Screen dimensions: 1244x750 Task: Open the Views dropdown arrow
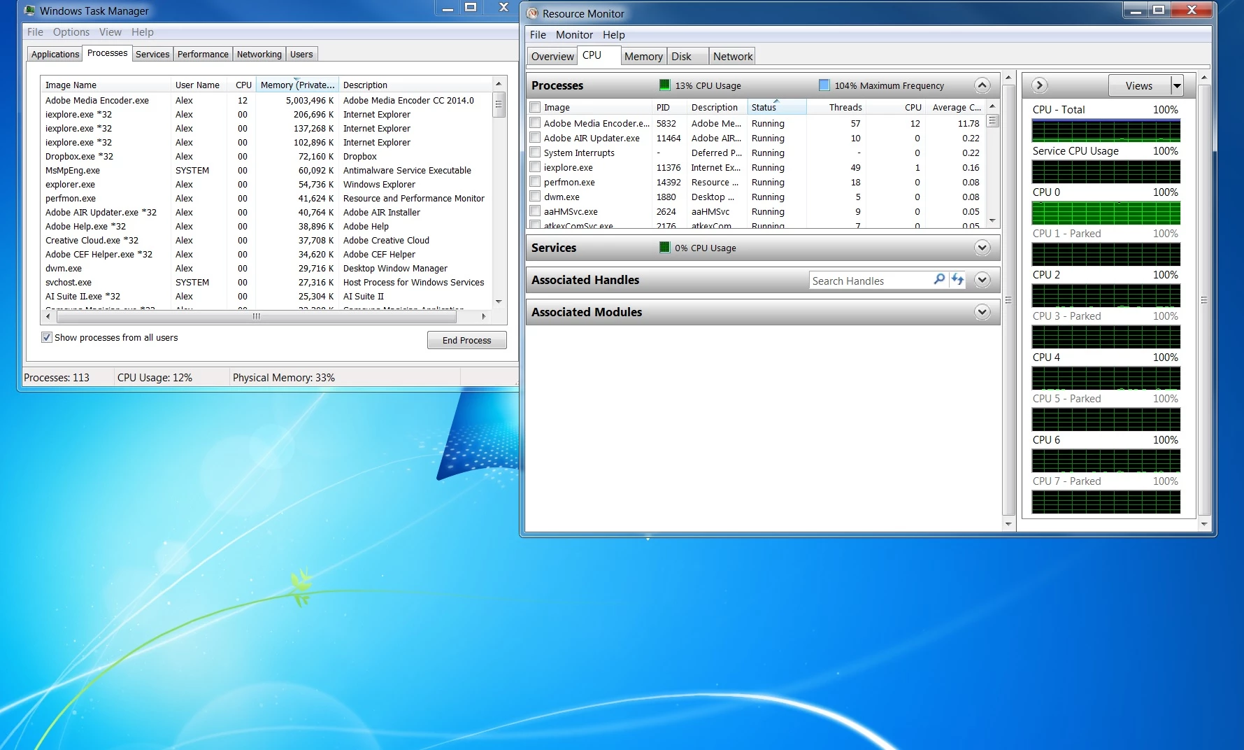pos(1177,85)
